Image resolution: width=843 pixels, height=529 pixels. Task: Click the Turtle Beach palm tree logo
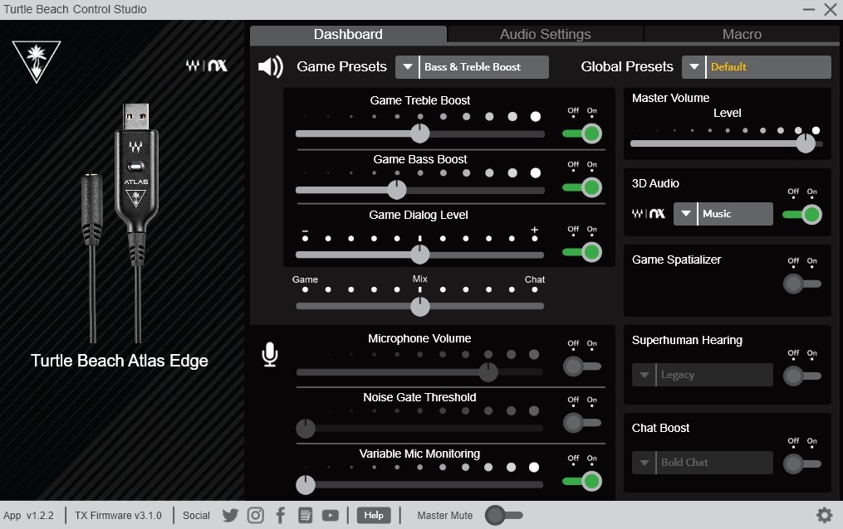point(37,61)
